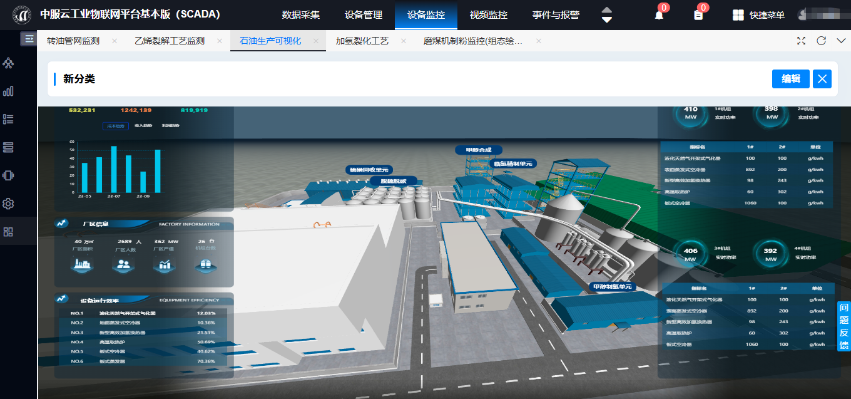Screen dimensions: 851x399
Task: Click the 甲醇制氢单元 label in scene
Action: [611, 287]
